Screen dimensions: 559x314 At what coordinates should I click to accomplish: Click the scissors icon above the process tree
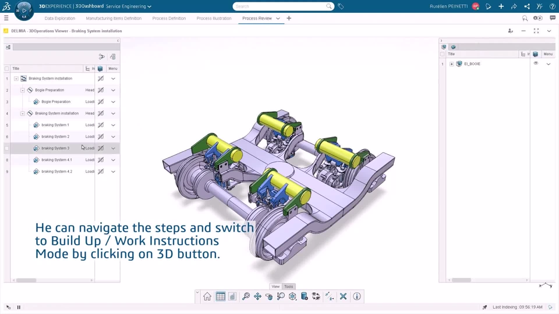(101, 56)
